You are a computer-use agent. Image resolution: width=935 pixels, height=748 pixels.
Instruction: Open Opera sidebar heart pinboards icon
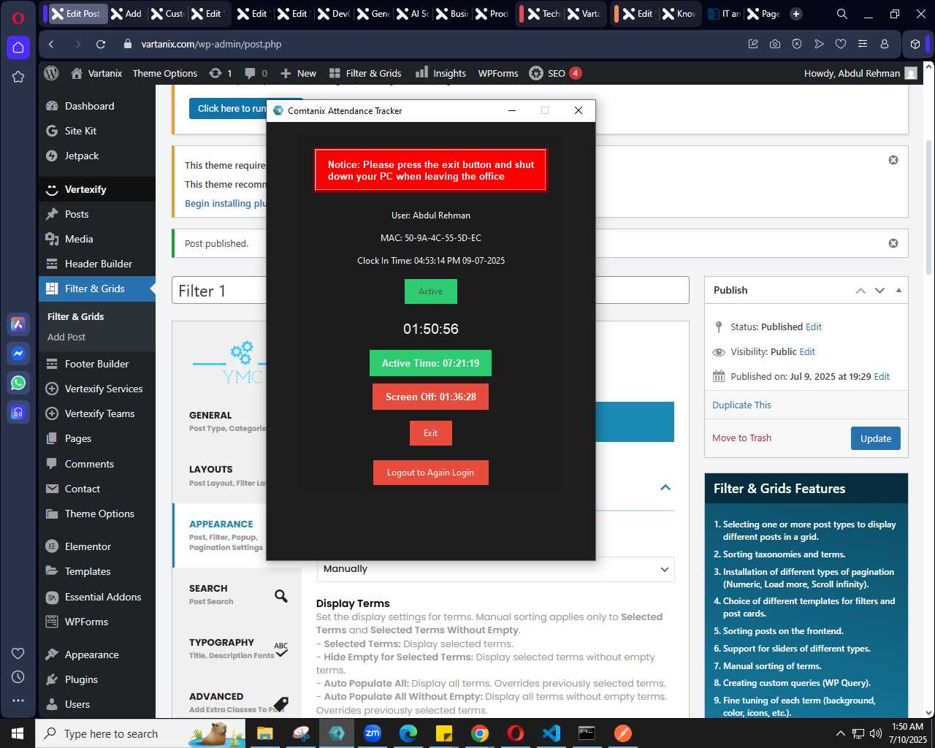tap(18, 653)
